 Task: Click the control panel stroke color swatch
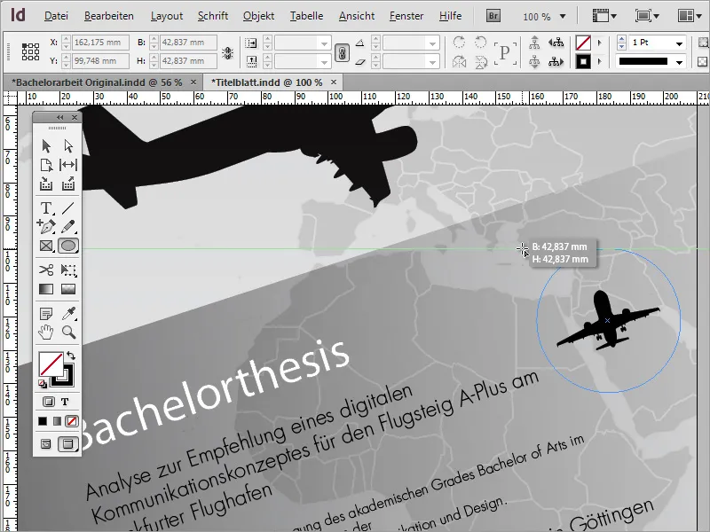583,61
